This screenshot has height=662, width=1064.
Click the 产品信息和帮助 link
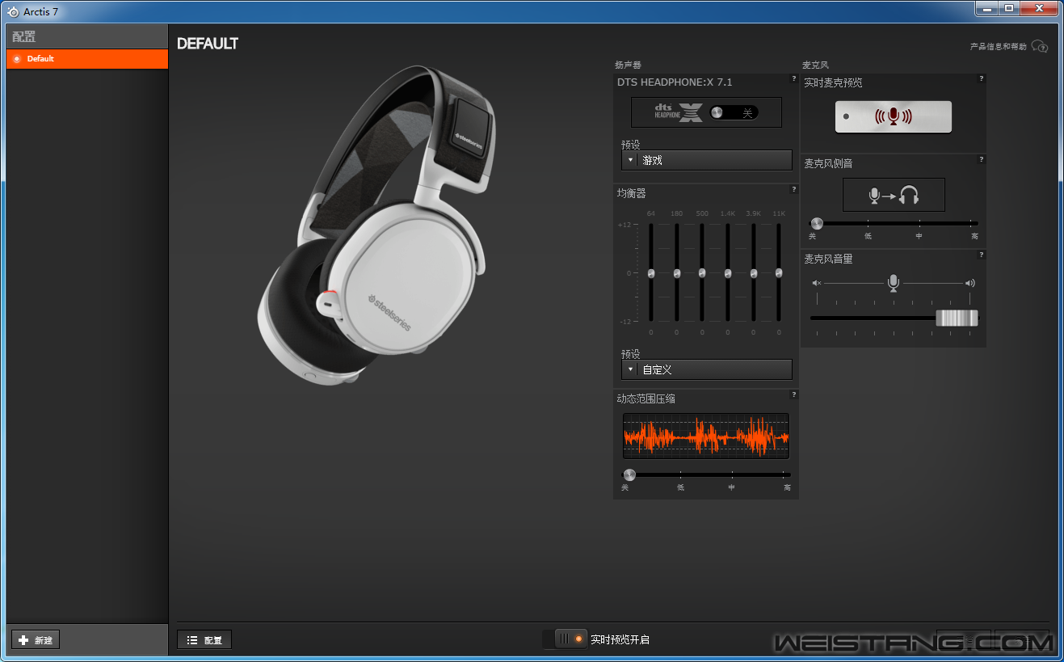(x=999, y=47)
